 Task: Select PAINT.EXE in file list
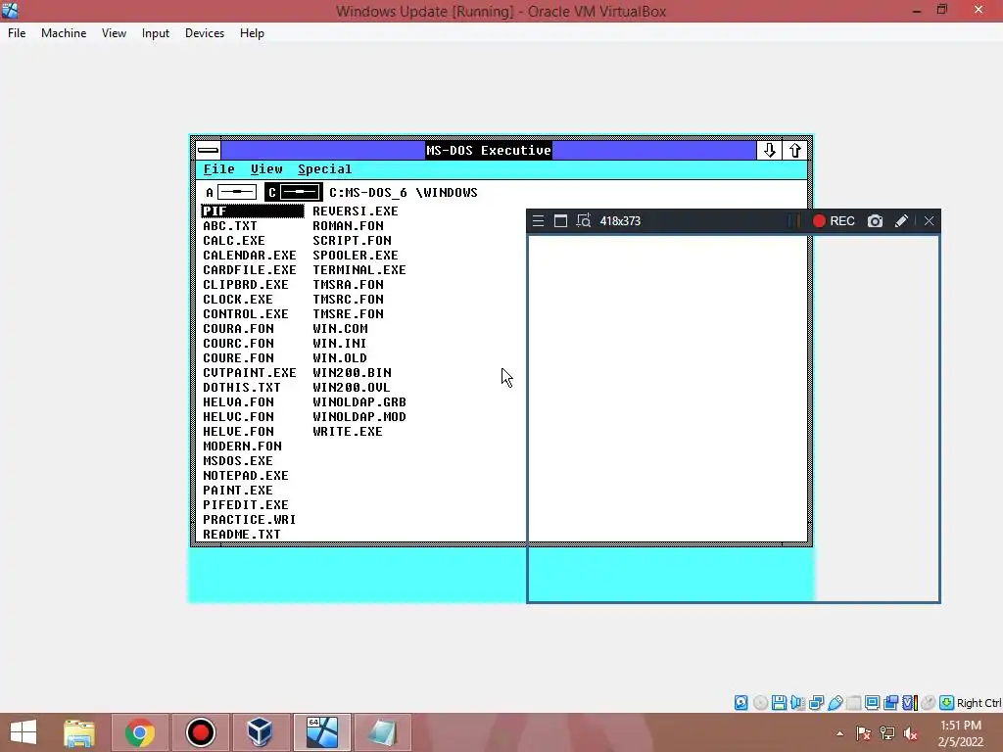pos(237,491)
